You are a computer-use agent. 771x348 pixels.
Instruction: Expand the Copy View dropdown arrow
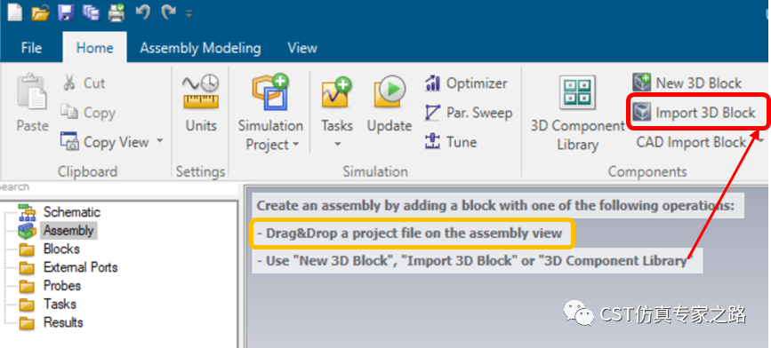[x=159, y=141]
